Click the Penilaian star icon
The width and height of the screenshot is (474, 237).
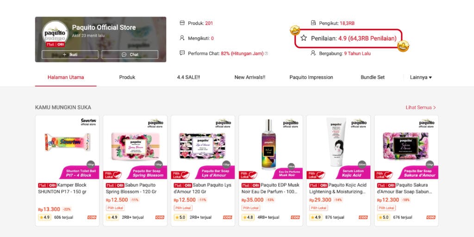coord(304,38)
